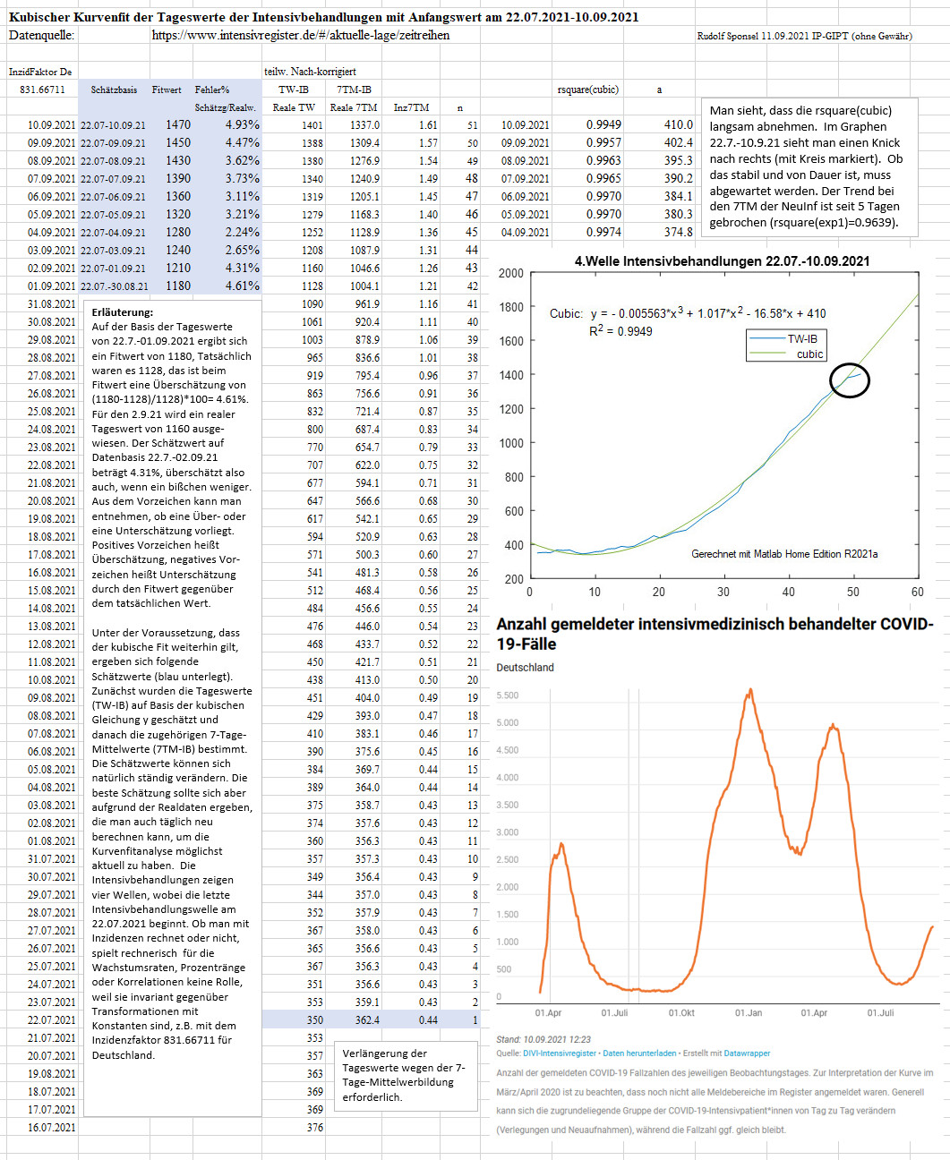Image resolution: width=950 pixels, height=1160 pixels.
Task: Select the title cell 'Kubischer Kurvenfit der Tageswerte'
Action: tap(323, 17)
